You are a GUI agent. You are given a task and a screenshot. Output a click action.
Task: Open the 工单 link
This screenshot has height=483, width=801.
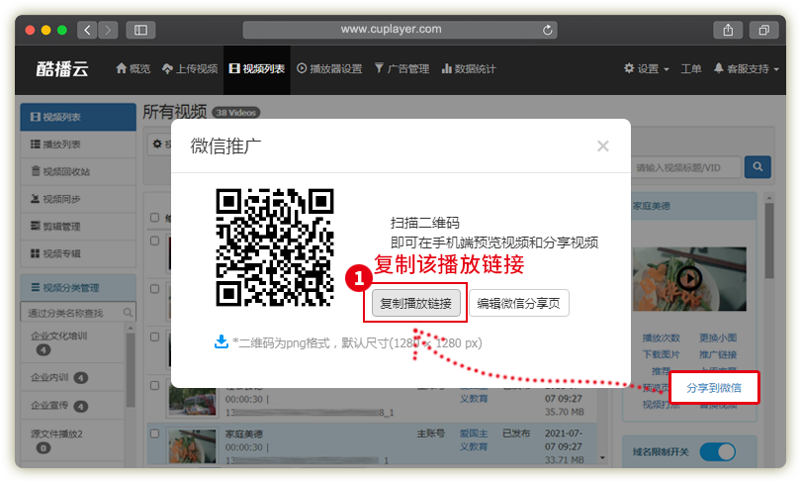[690, 69]
